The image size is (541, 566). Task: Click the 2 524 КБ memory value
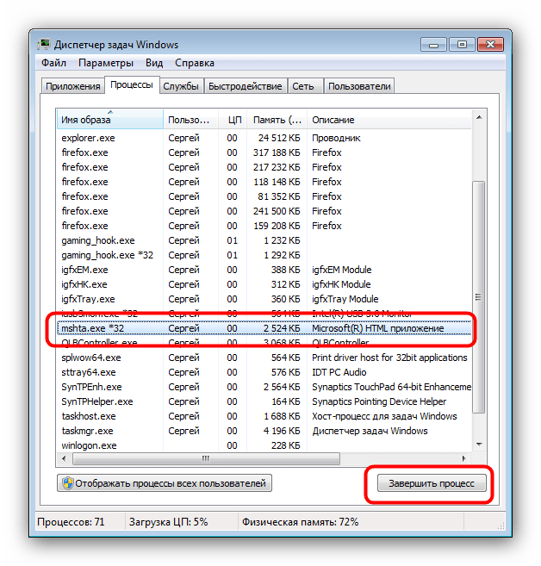point(282,328)
